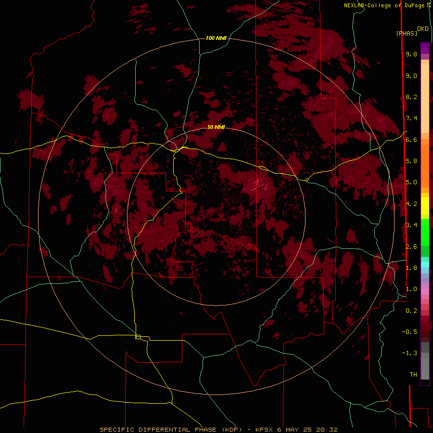Click the -1.3 scale value

click(x=409, y=353)
